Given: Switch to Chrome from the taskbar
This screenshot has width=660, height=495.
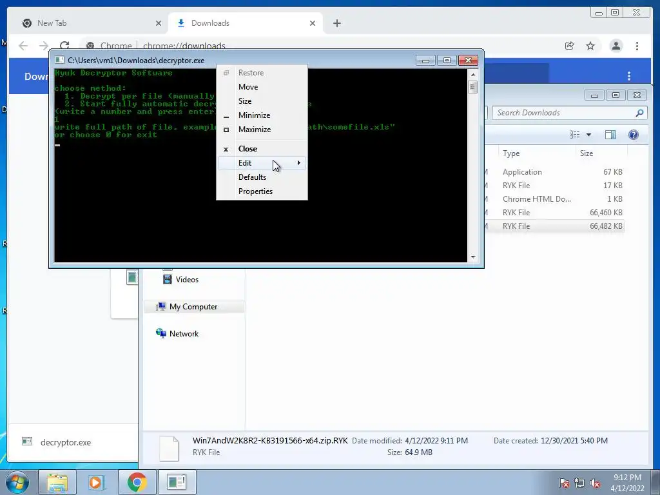Looking at the screenshot, I should pyautogui.click(x=137, y=482).
